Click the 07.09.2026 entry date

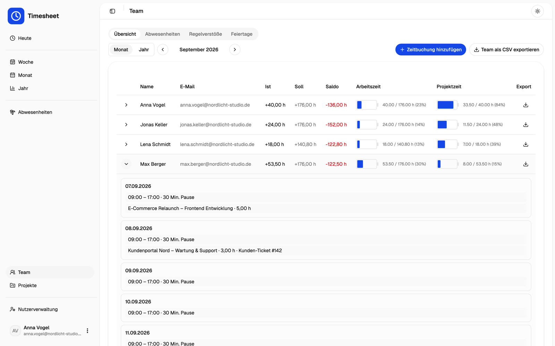click(138, 186)
